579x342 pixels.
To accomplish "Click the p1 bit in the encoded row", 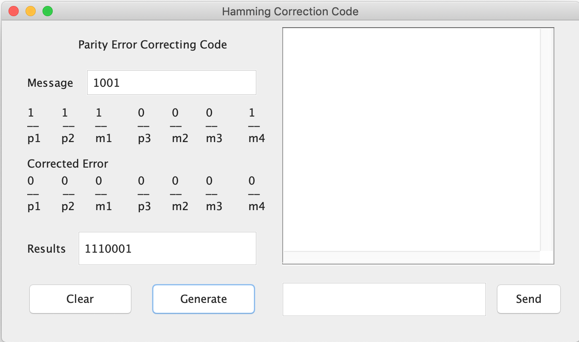I will pos(30,112).
